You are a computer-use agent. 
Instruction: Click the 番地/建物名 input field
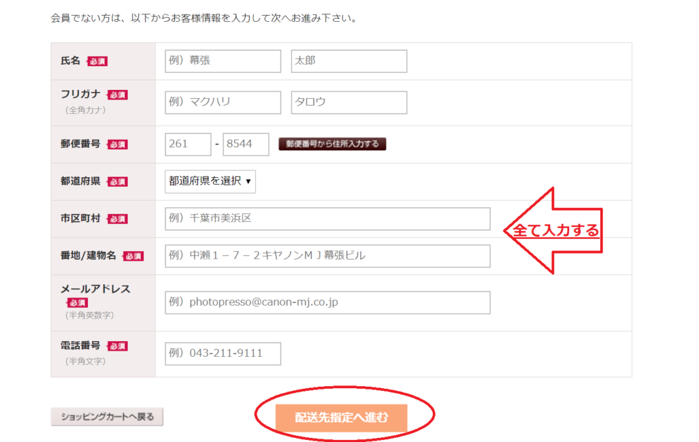pyautogui.click(x=328, y=256)
